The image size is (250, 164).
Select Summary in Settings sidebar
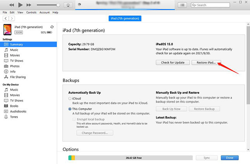[28, 44]
